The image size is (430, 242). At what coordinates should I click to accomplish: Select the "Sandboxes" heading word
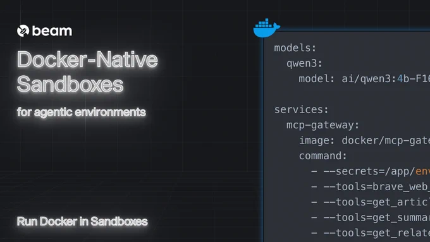click(70, 84)
